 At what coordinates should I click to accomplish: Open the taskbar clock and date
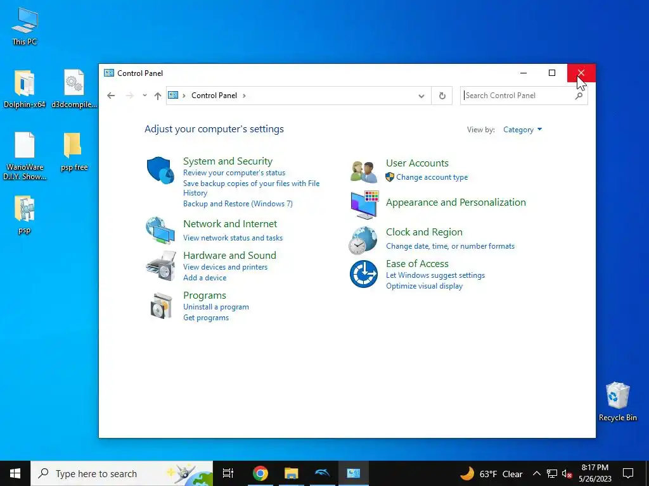click(594, 473)
